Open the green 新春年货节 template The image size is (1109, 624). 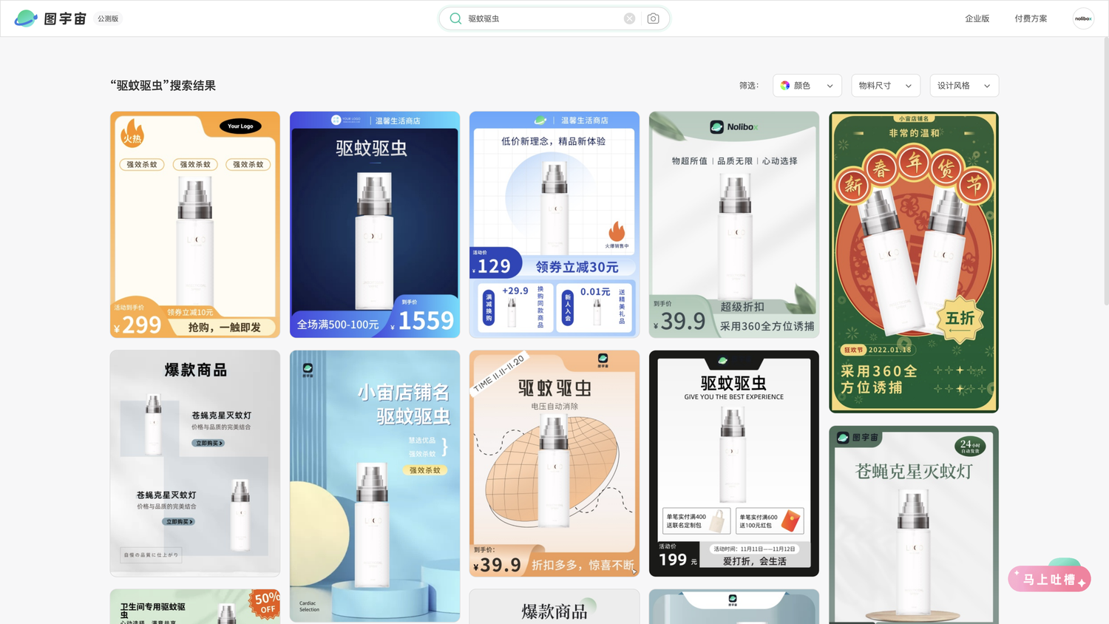[914, 262]
